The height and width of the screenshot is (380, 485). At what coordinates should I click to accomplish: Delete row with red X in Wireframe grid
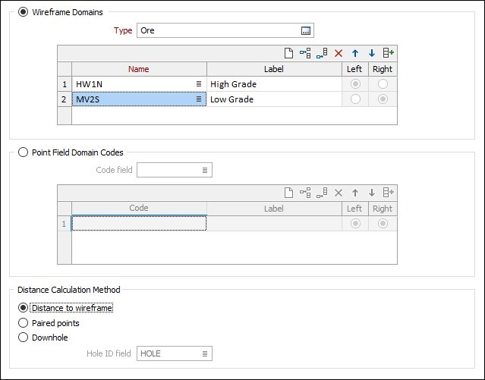pos(339,54)
